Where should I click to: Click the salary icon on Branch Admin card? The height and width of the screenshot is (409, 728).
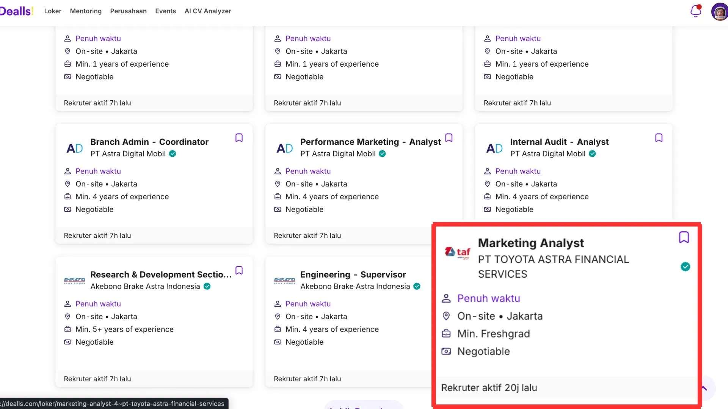pos(67,209)
